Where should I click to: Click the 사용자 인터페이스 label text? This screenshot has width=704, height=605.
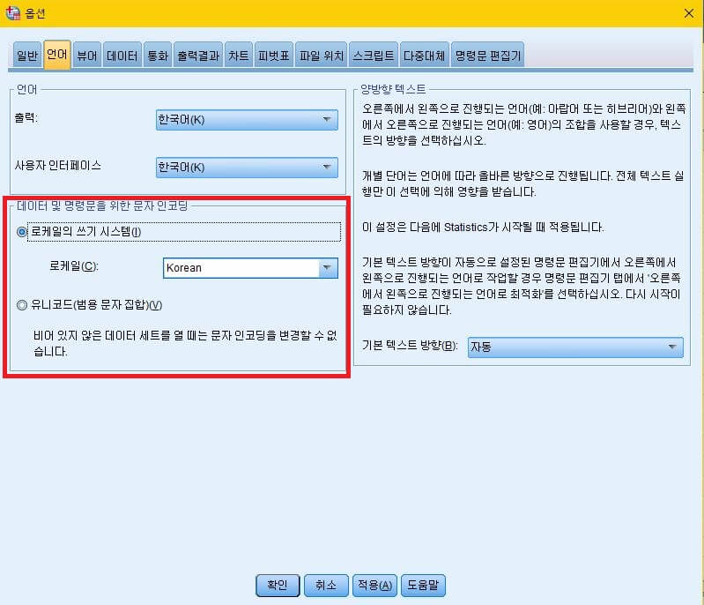tap(58, 166)
